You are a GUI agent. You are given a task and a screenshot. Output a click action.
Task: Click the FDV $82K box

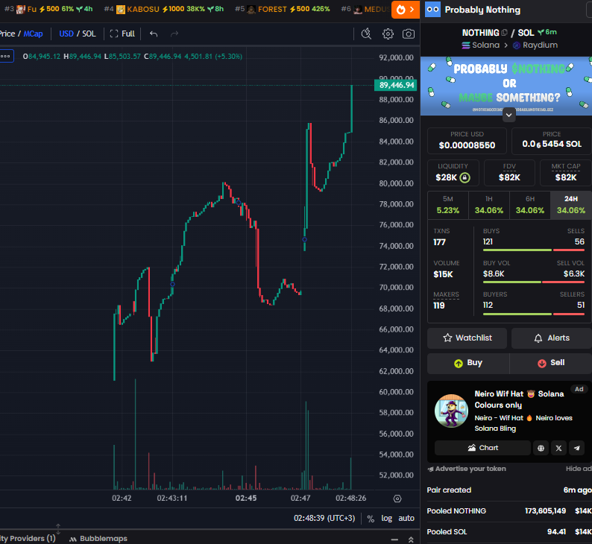509,173
